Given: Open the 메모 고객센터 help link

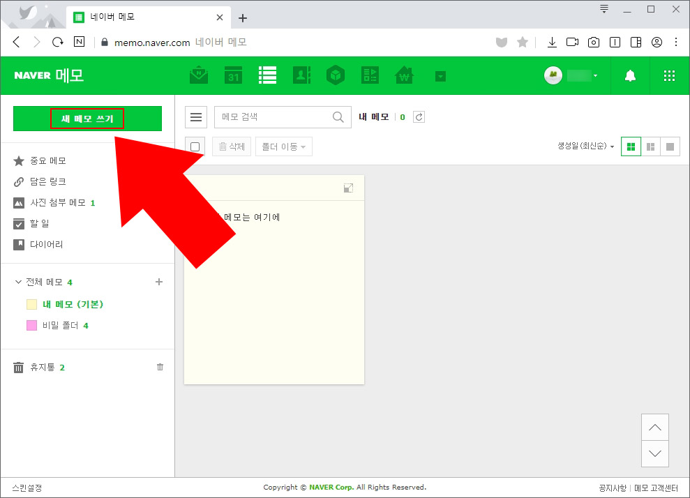Looking at the screenshot, I should (x=656, y=488).
